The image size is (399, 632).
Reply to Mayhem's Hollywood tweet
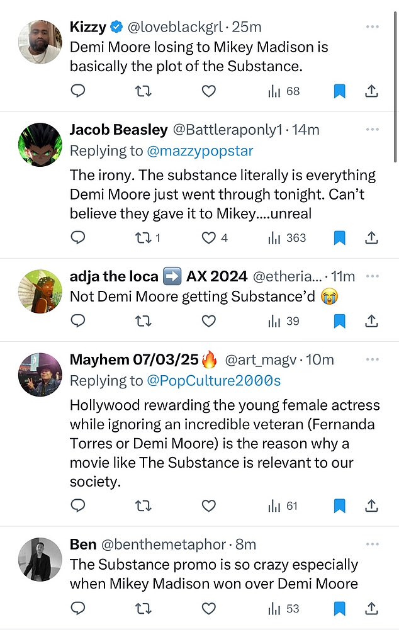pos(78,505)
